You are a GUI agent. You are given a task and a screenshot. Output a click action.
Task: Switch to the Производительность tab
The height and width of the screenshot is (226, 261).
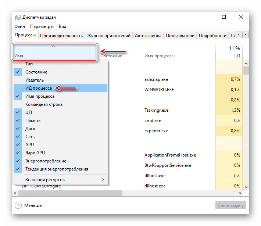[x=61, y=36]
